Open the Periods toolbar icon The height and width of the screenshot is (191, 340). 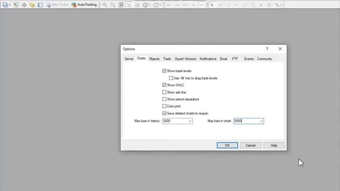point(156,5)
